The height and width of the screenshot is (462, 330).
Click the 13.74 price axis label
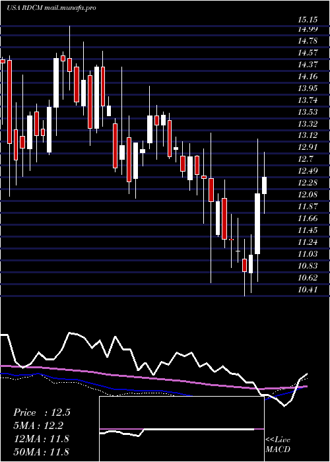click(x=308, y=100)
